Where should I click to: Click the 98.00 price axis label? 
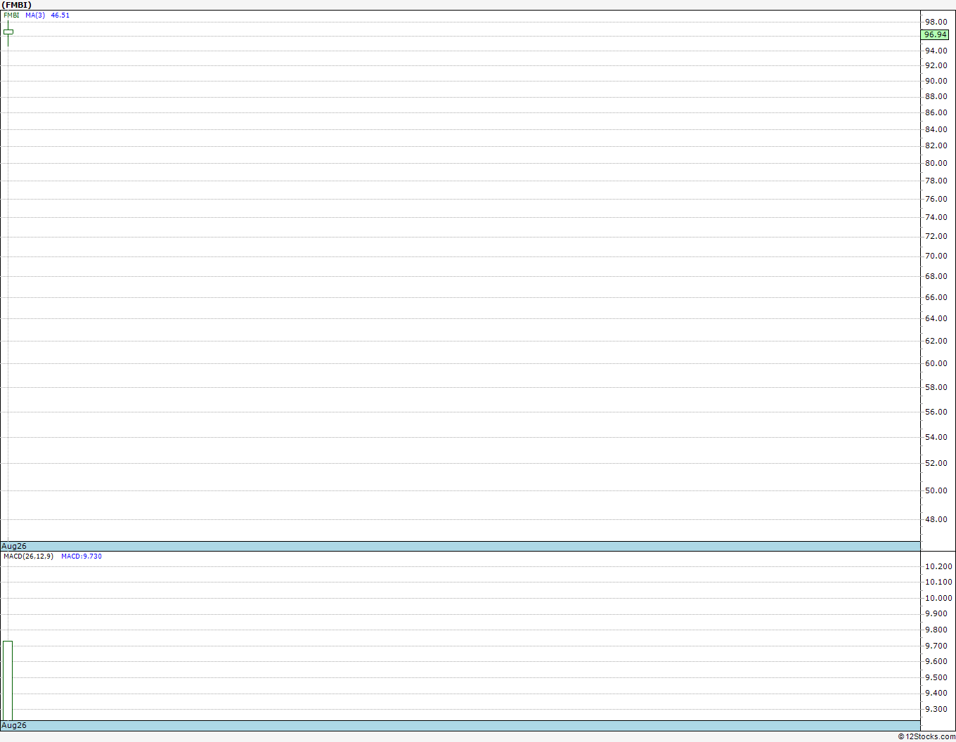(x=936, y=22)
